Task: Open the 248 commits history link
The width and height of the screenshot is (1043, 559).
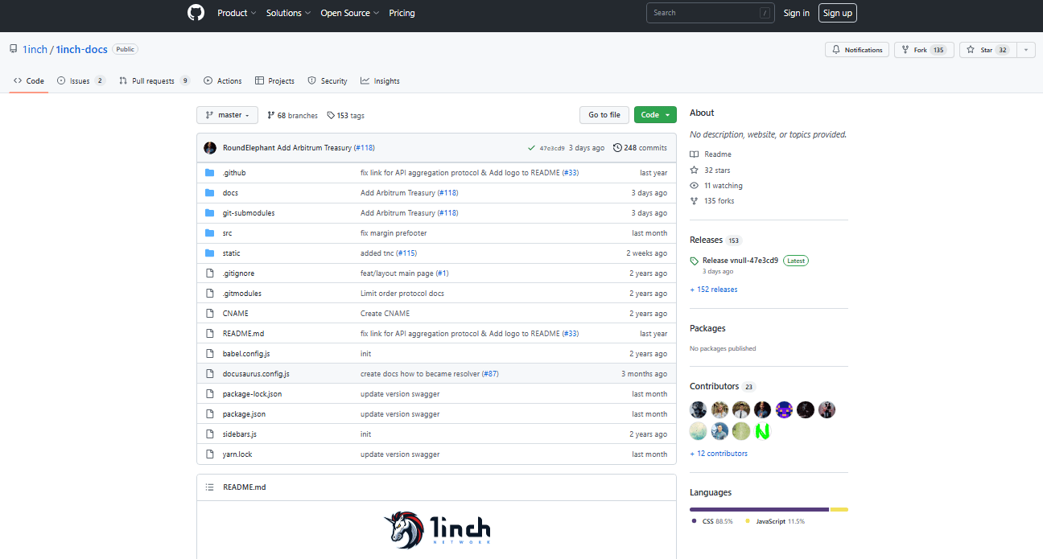Action: pos(641,148)
